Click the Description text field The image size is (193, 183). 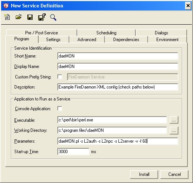[x=118, y=87]
